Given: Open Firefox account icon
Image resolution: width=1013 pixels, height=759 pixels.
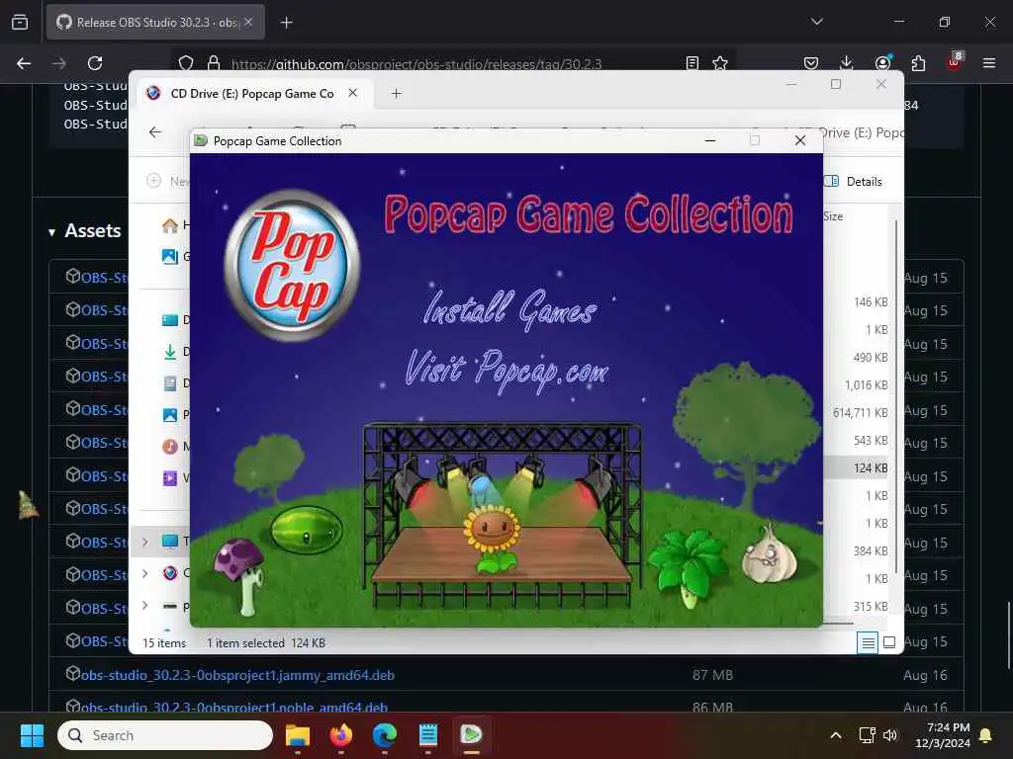Looking at the screenshot, I should 882,63.
